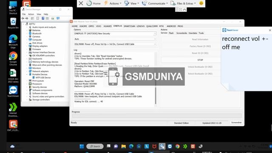Viewport: 272px width, 153px height.
Task: Open Google Chrome from the taskbar
Action: click(177, 146)
